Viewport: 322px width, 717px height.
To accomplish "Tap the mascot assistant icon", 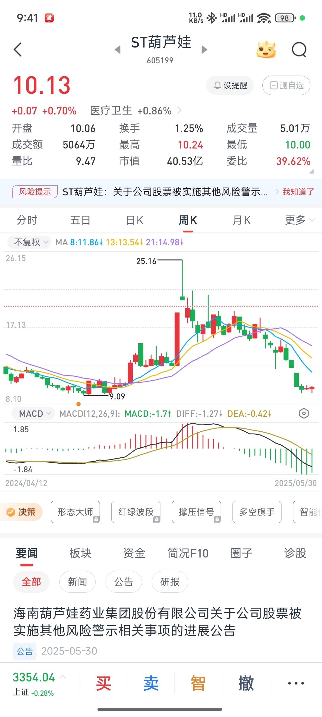I will point(266,49).
